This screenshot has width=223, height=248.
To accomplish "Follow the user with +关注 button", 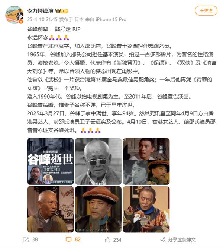I will (x=206, y=11).
